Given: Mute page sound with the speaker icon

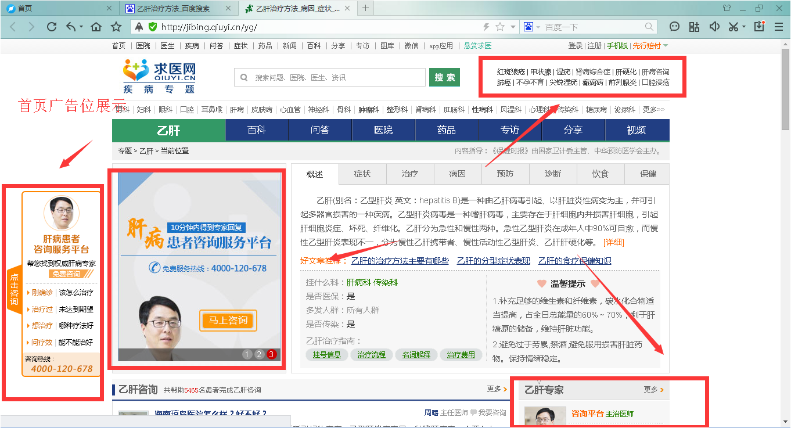Looking at the screenshot, I should (714, 27).
